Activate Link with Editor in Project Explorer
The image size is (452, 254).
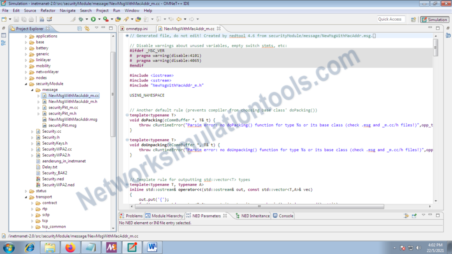[x=87, y=28]
